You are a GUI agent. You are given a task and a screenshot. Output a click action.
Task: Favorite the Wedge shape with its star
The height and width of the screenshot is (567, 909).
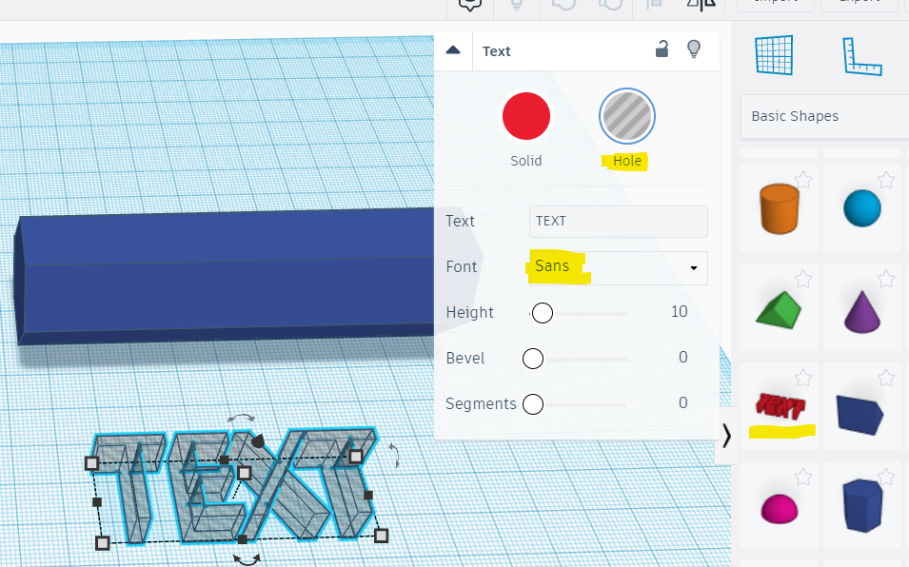(x=886, y=379)
